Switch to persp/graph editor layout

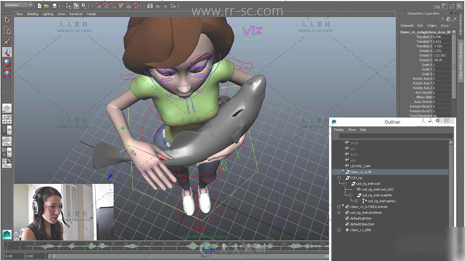[7, 141]
